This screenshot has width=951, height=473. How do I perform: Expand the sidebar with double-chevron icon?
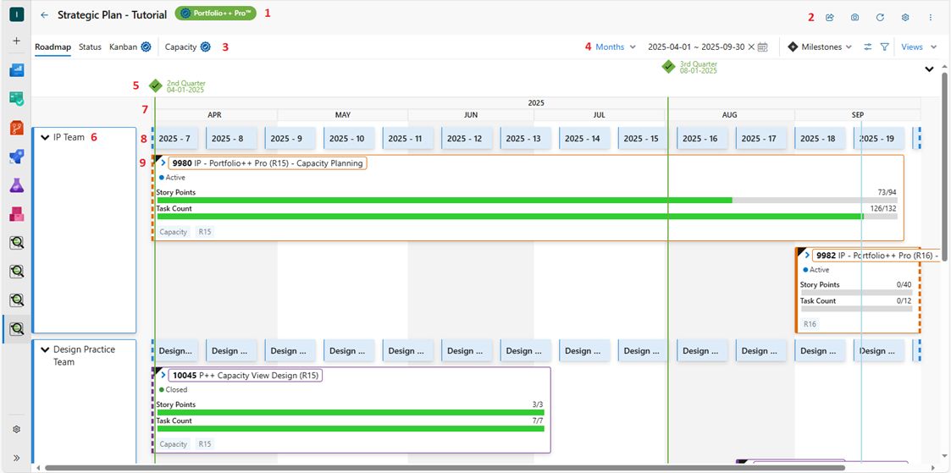tap(16, 458)
